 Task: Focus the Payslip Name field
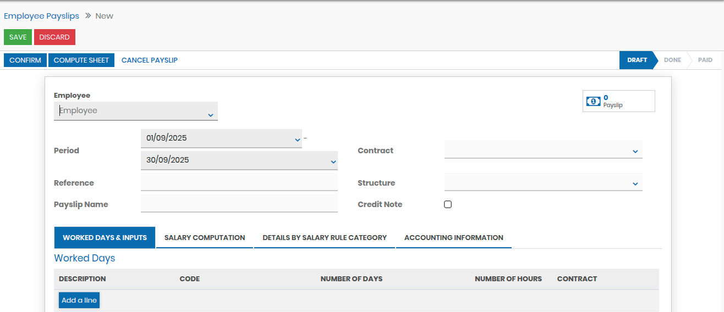pyautogui.click(x=239, y=204)
